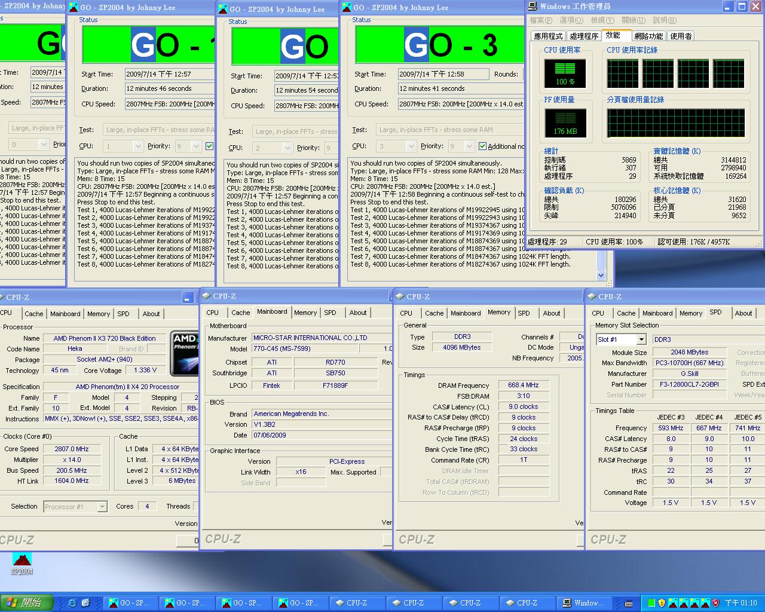This screenshot has height=612, width=765.
Task: Click the log scrollbar down arrow in GO-3
Action: pos(601,275)
